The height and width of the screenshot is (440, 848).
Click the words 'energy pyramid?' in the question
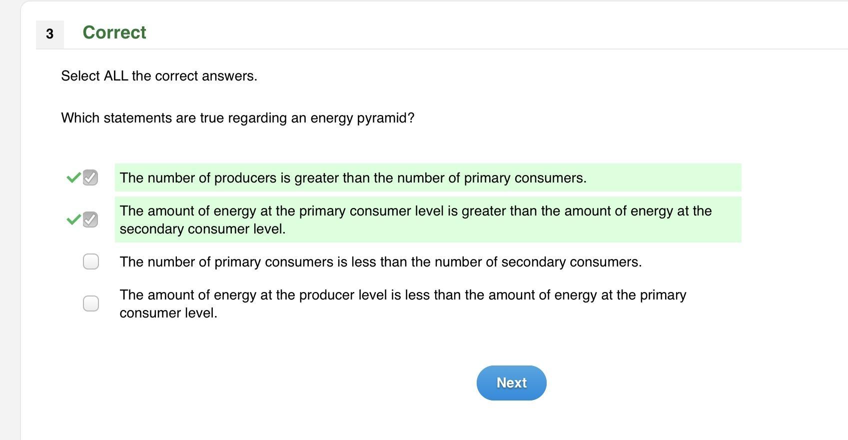(x=362, y=118)
